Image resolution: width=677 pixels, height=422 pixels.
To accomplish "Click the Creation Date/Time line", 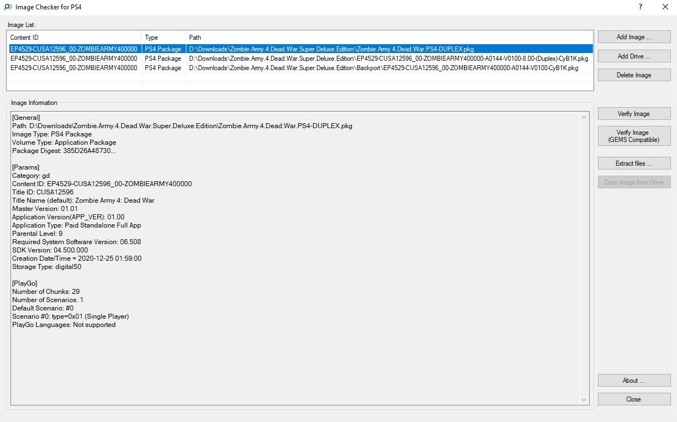I will tap(77, 259).
